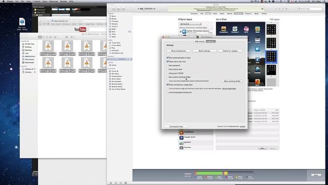Toggle the Sync Apps checkbox in iTunes
The width and height of the screenshot is (328, 185).
(x=179, y=20)
